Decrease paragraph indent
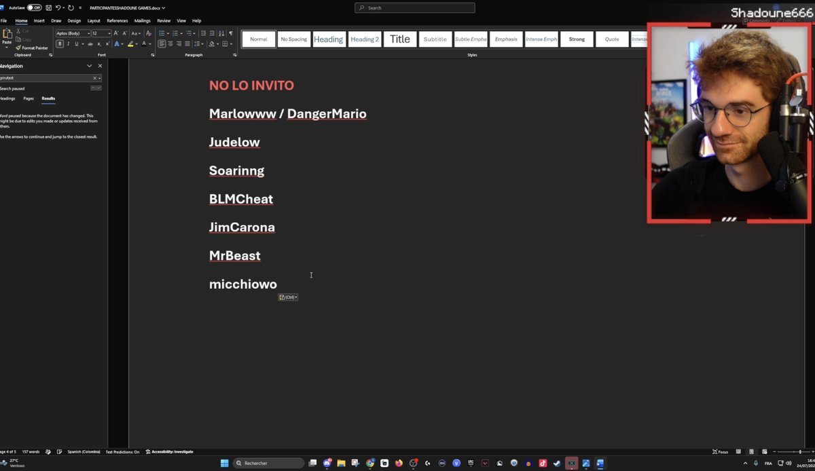815x471 pixels. [203, 33]
